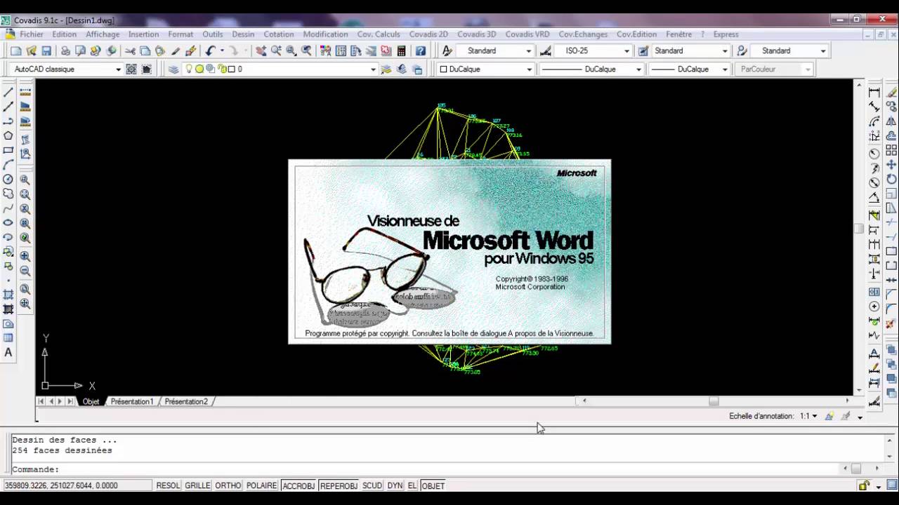Open the Fichier menu
899x505 pixels.
[x=32, y=34]
